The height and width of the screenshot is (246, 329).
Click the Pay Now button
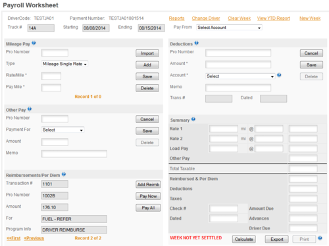point(148,196)
